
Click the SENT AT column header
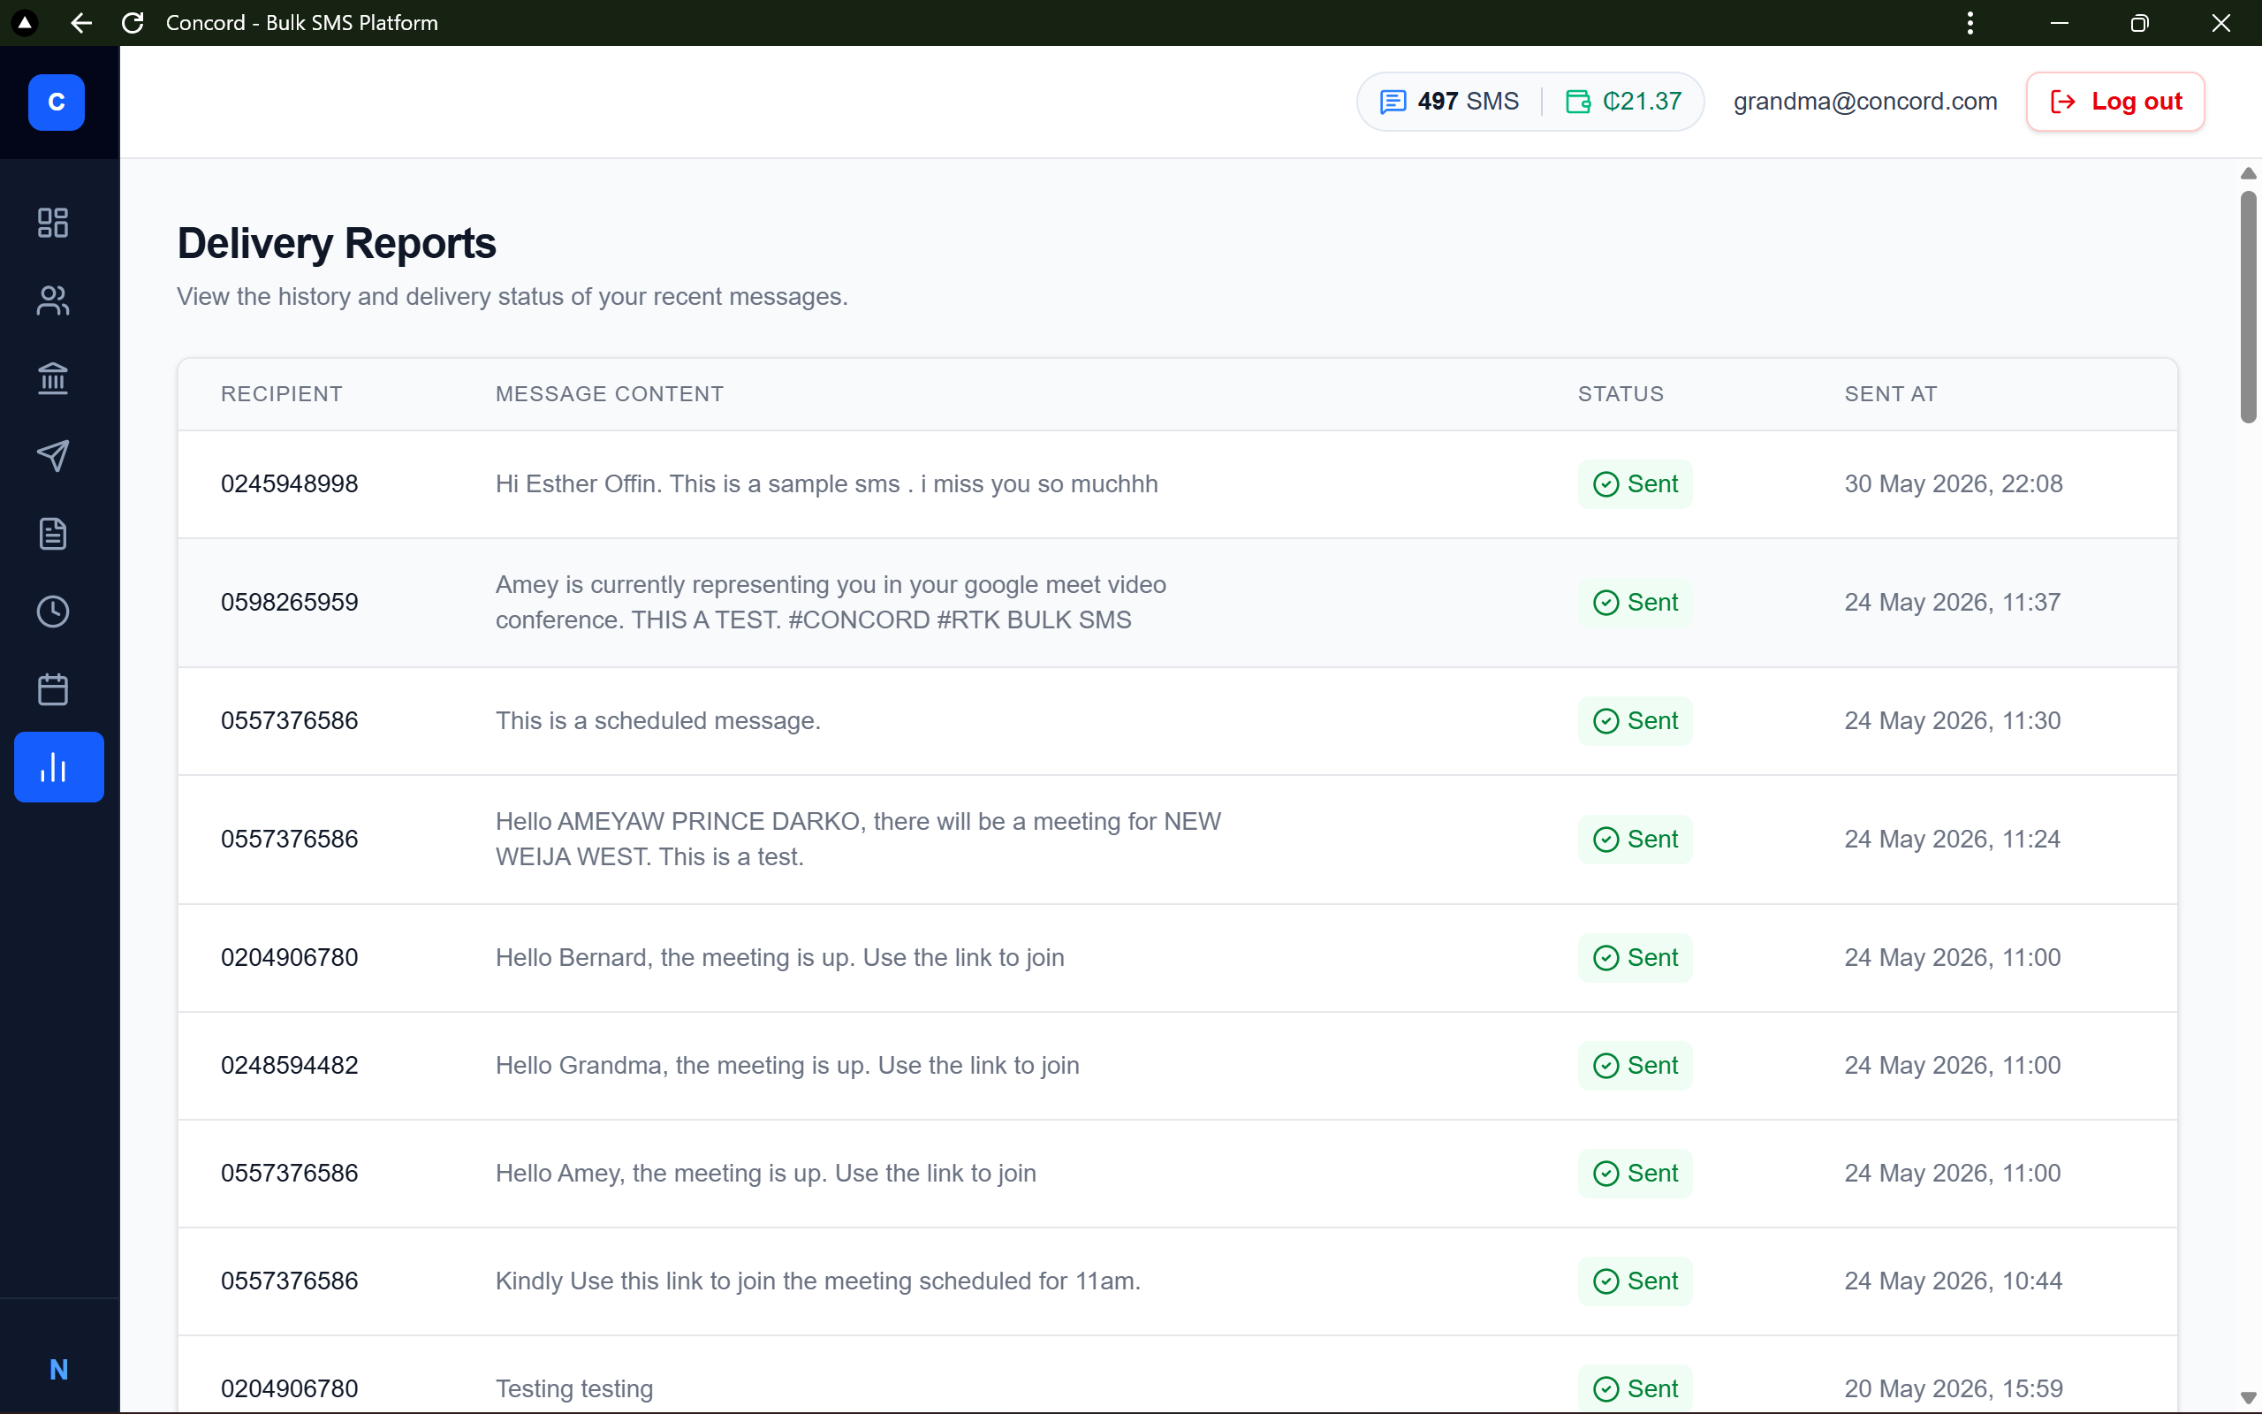(1890, 394)
